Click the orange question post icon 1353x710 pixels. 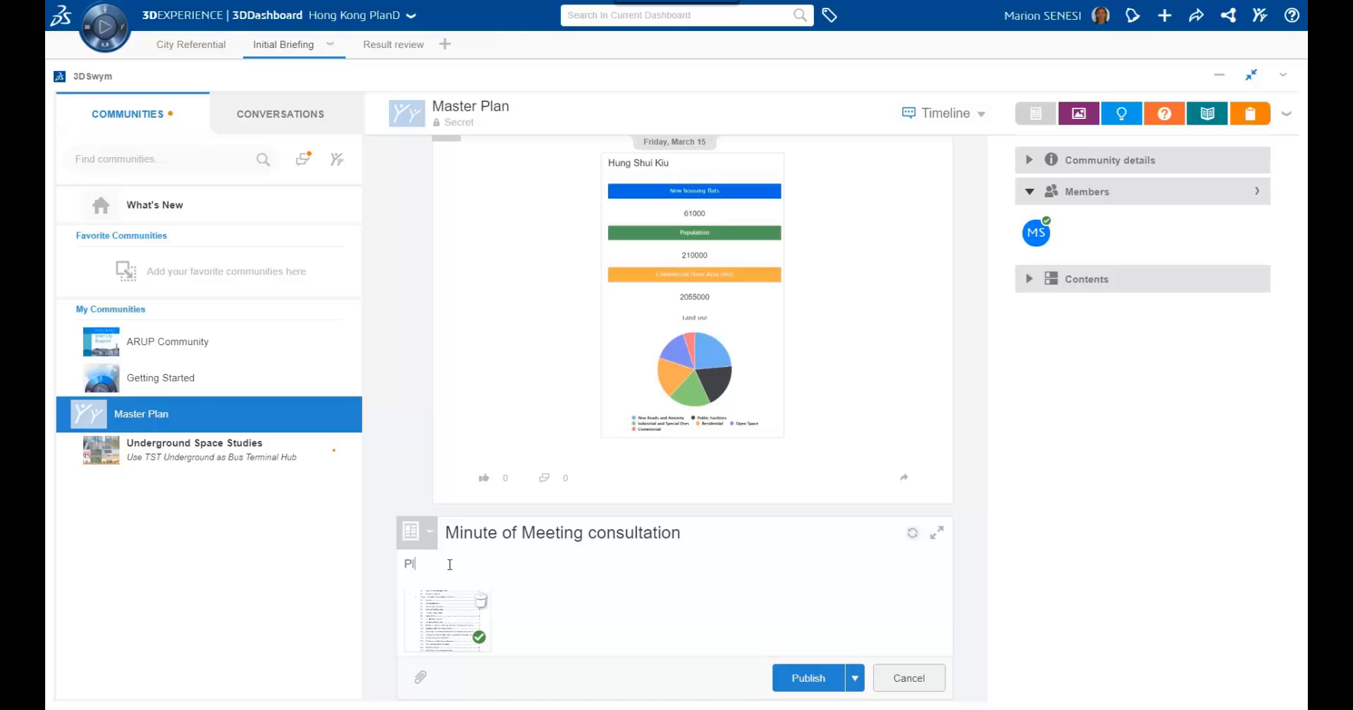click(x=1164, y=113)
